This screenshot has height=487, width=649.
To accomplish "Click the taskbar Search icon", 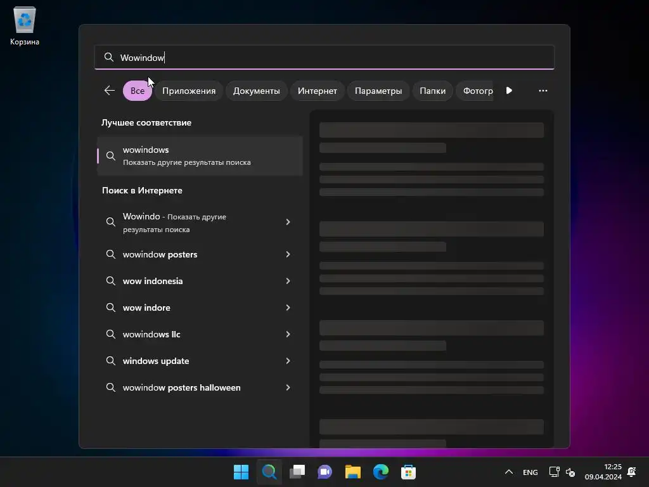I will [269, 472].
